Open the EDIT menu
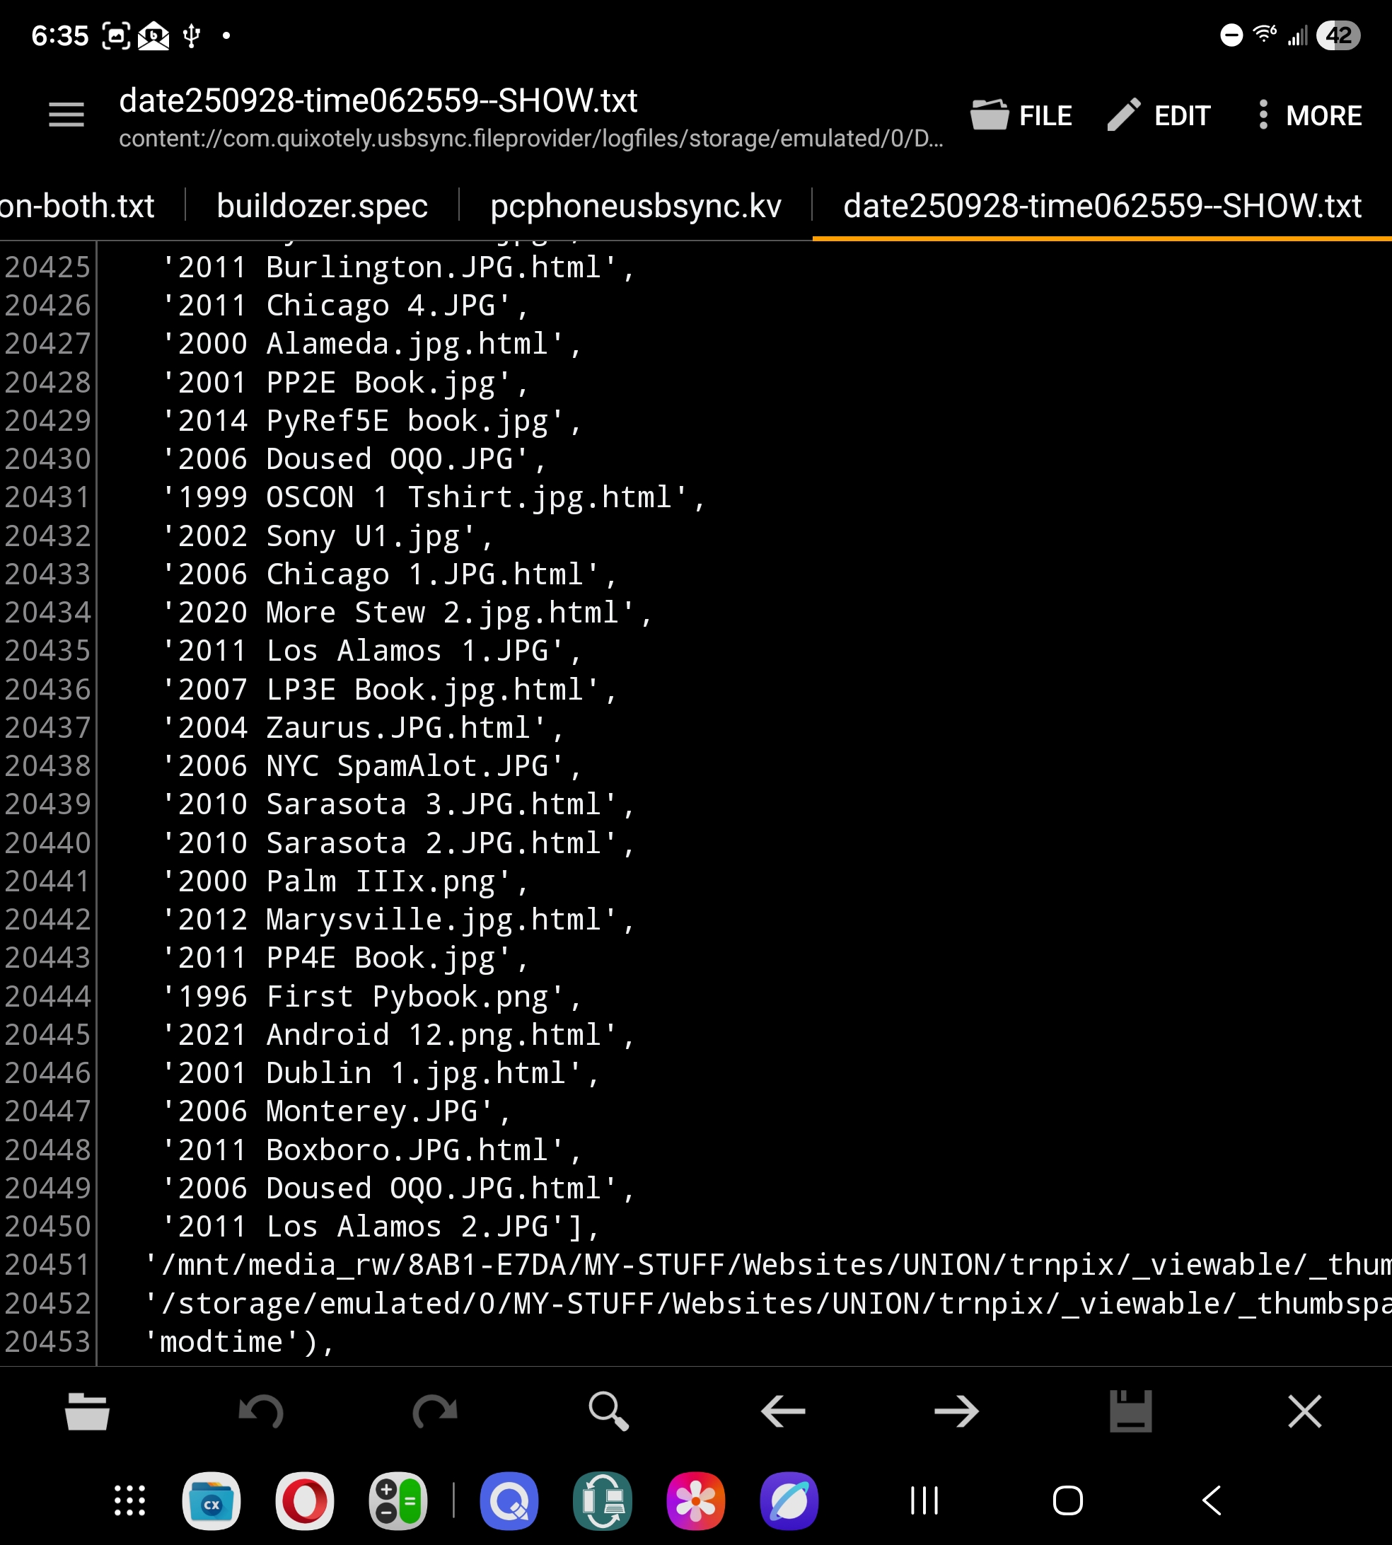Image resolution: width=1392 pixels, height=1545 pixels. [x=1159, y=115]
